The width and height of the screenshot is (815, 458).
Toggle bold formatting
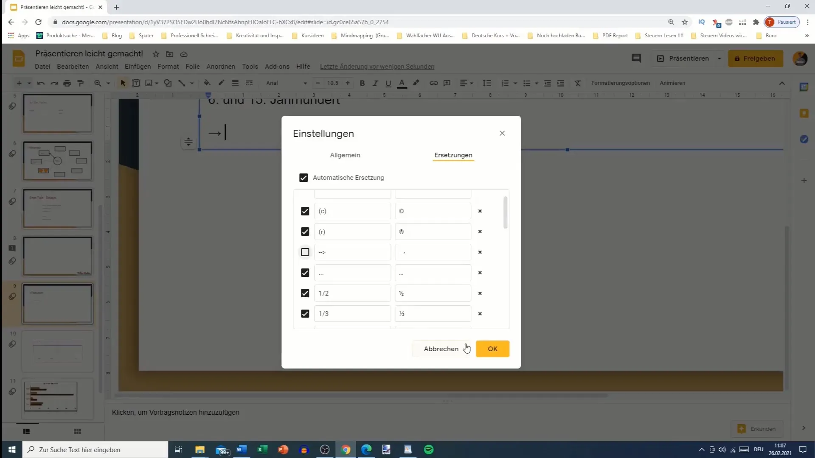(362, 83)
